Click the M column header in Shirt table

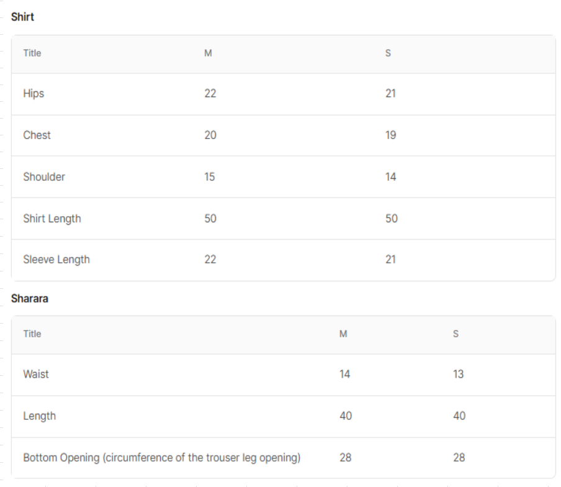point(209,53)
